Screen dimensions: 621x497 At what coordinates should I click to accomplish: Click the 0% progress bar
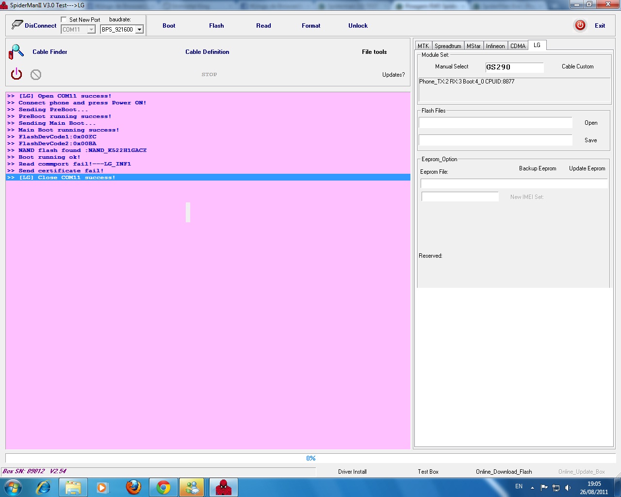(310, 458)
